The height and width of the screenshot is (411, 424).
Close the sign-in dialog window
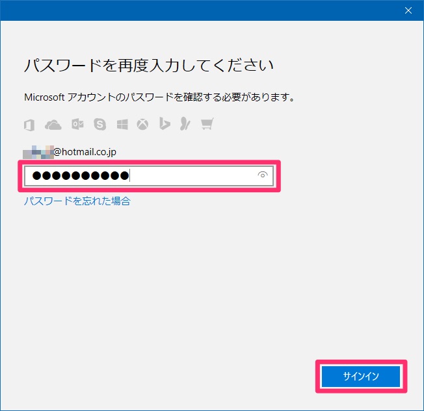pyautogui.click(x=408, y=10)
